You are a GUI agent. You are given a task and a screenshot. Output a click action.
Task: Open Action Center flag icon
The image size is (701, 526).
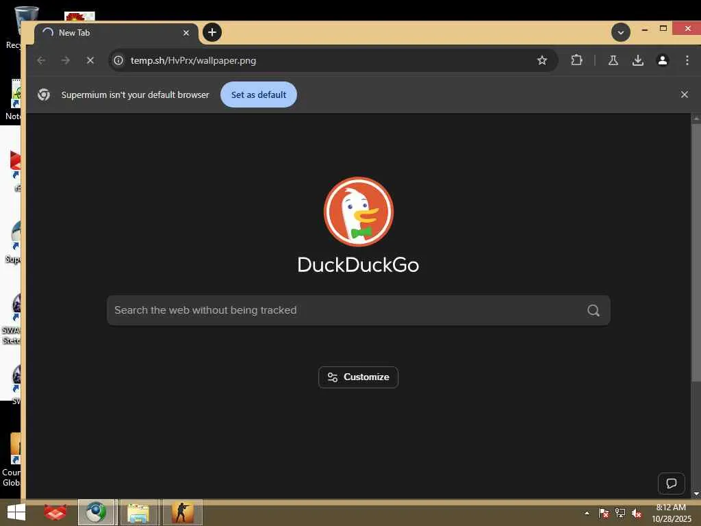pos(603,513)
